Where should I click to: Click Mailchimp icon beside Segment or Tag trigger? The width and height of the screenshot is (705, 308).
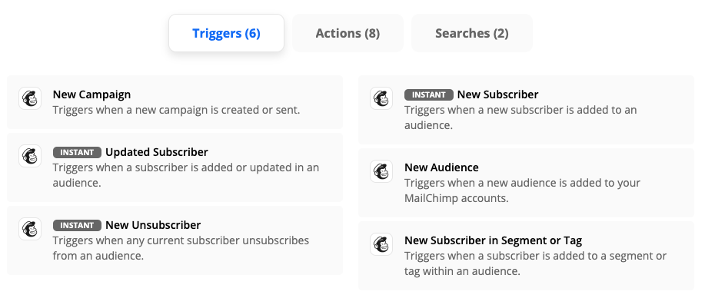click(381, 243)
